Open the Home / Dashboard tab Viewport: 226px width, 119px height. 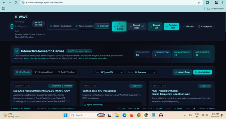61,26
